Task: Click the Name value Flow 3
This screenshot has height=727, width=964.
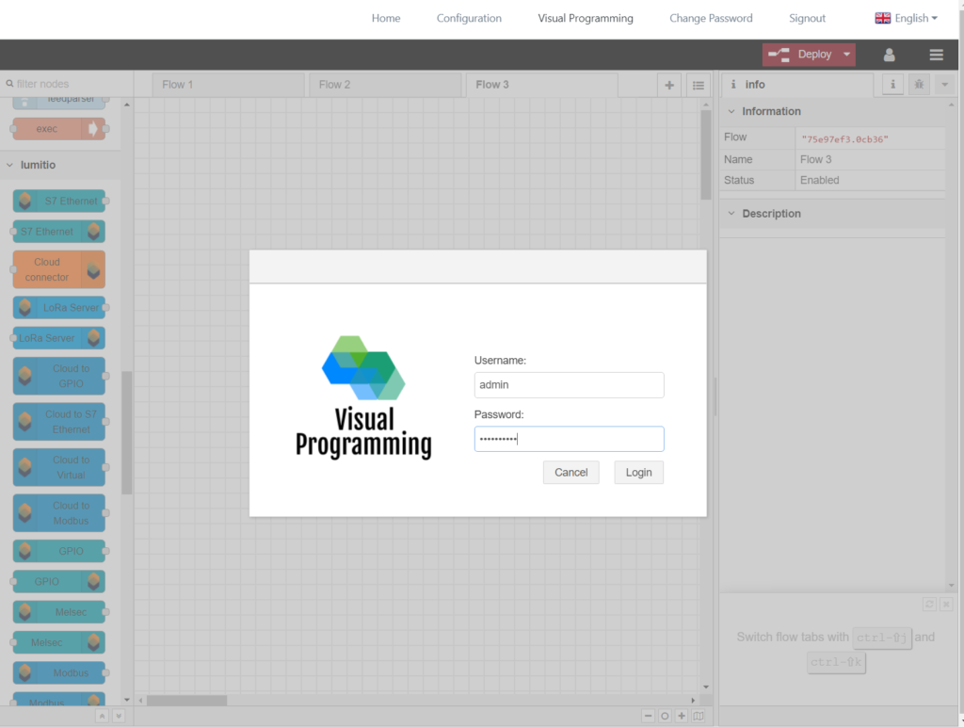Action: (x=816, y=160)
